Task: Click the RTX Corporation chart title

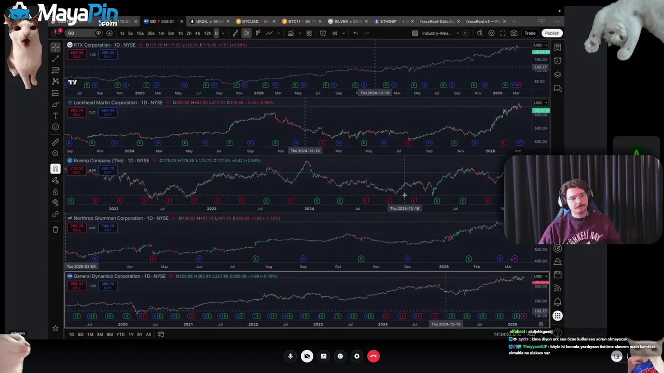Action: pos(104,45)
